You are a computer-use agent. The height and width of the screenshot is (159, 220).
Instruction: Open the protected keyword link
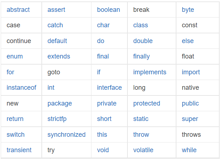pyautogui.click(x=147, y=104)
